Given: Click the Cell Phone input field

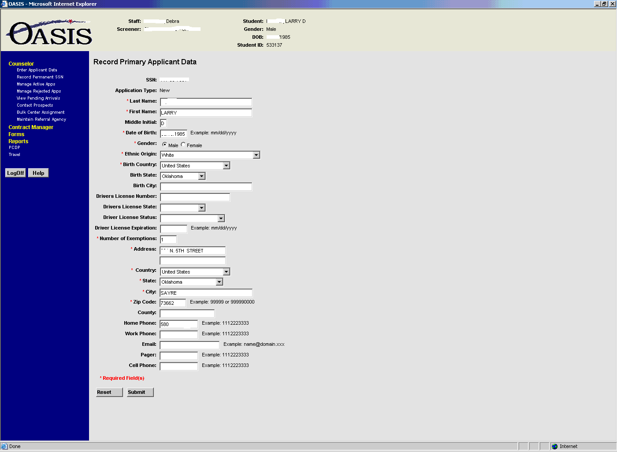Looking at the screenshot, I should [x=179, y=367].
